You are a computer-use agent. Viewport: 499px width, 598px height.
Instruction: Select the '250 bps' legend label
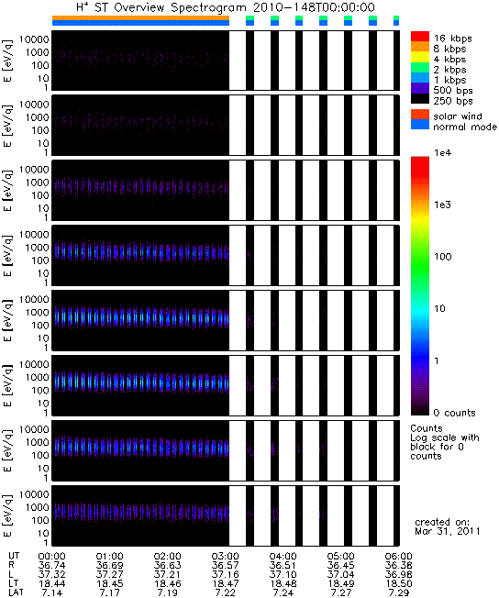click(x=453, y=101)
